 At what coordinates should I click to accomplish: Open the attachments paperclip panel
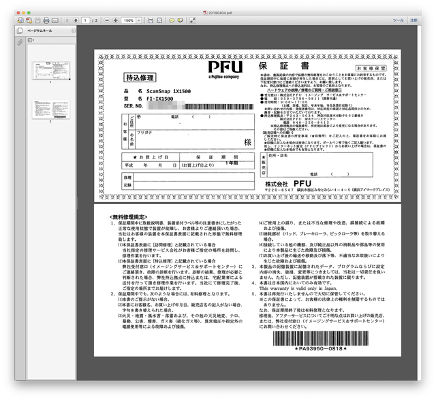[x=20, y=42]
